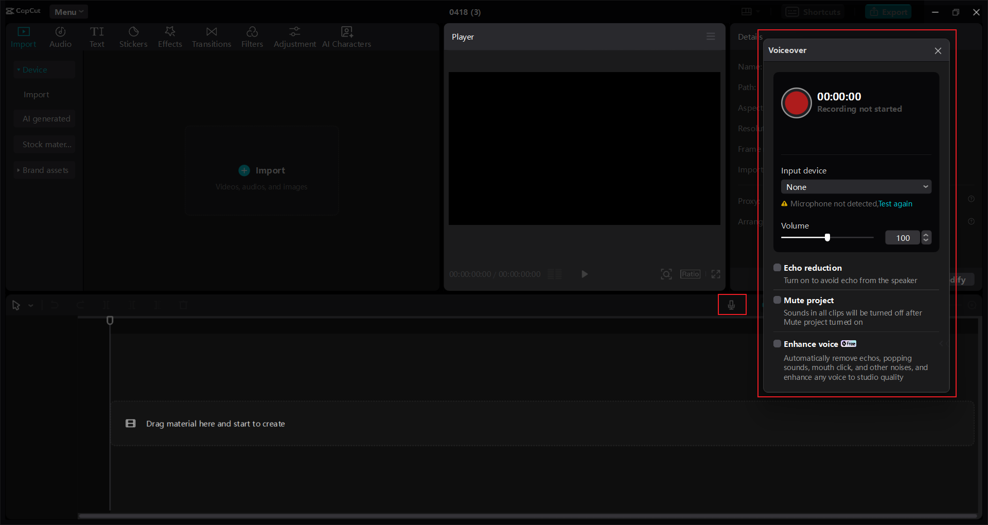Click the Test again link
The image size is (988, 525).
[x=895, y=204]
